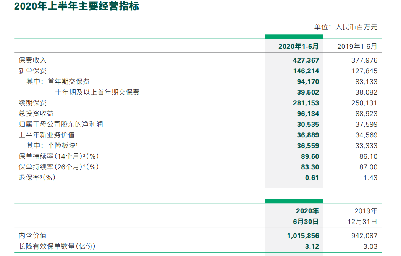Click the label 其中：个险板块

coord(52,146)
